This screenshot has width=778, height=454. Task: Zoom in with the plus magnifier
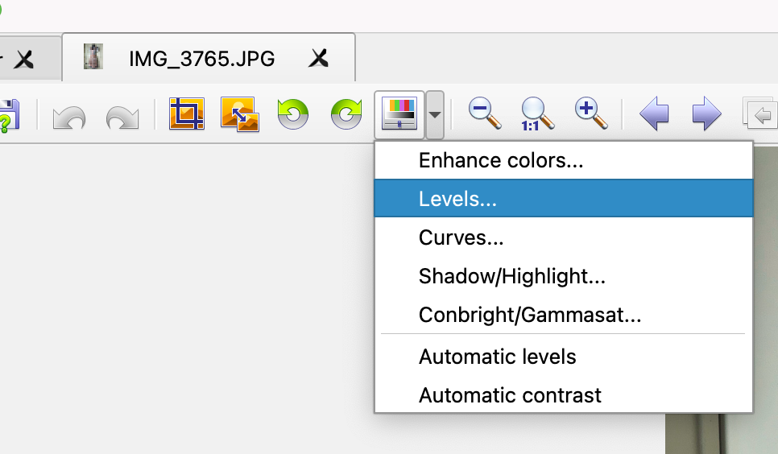click(591, 113)
